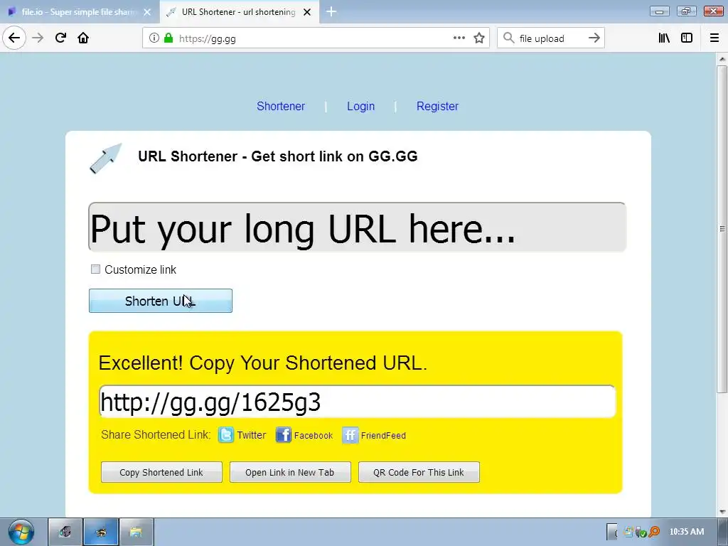Click the gg.gg arrow logo
The image size is (728, 546).
click(106, 159)
